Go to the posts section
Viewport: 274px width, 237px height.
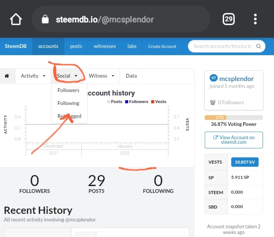(x=76, y=46)
